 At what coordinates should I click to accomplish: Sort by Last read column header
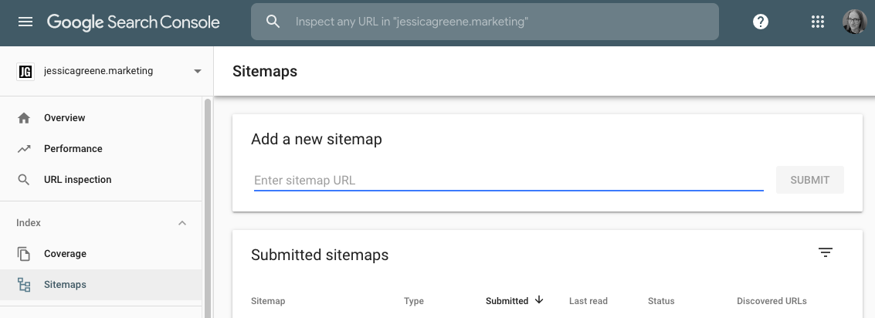click(588, 301)
